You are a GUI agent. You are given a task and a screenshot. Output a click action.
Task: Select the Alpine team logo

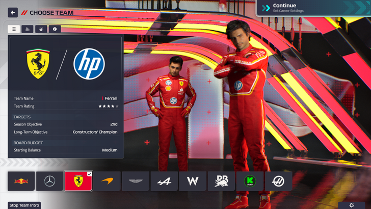click(164, 181)
